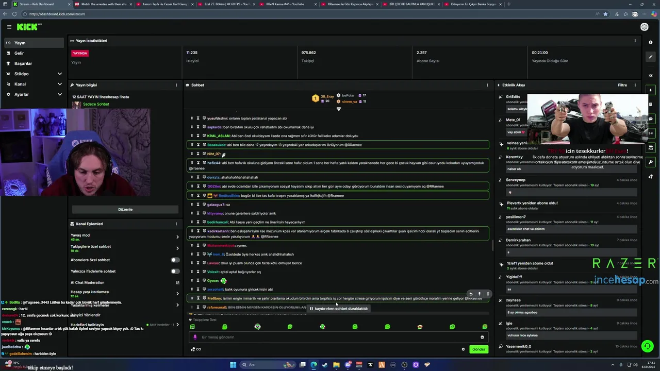Click the message input field
The image size is (660, 371).
click(x=338, y=337)
